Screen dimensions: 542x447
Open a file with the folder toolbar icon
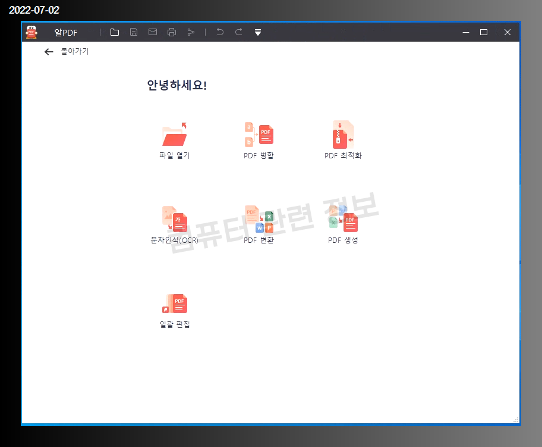click(x=115, y=32)
